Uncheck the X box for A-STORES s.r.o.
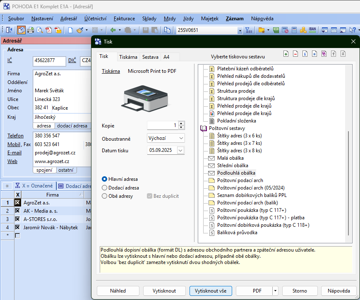The image size is (360, 300). coord(17,219)
